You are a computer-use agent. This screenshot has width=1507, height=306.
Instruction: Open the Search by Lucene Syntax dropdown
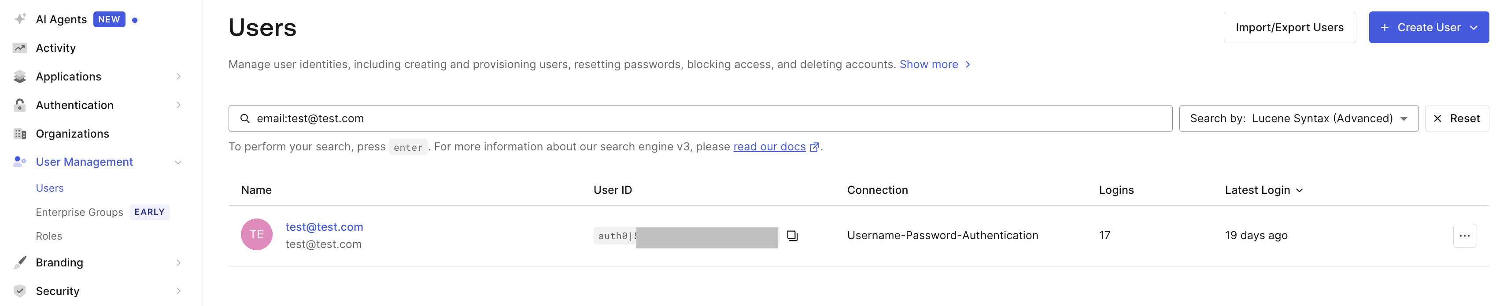pos(1298,119)
